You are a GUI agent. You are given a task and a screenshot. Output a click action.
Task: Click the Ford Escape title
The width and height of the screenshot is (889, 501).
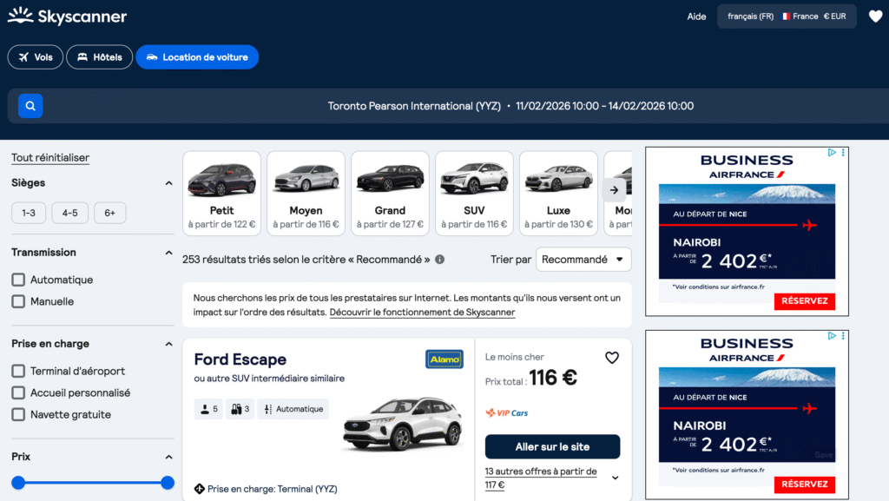tap(240, 359)
